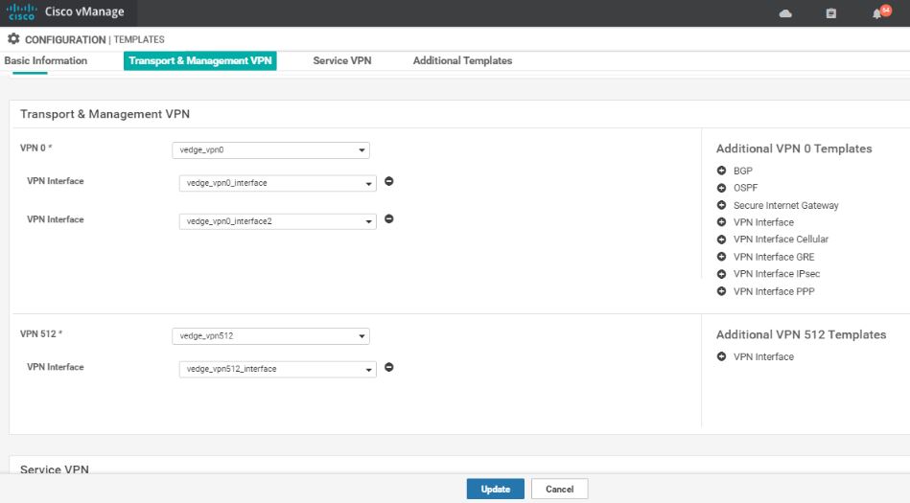Click the 'Cisco vManage' title text
Screen dimensions: 910x503
84,11
